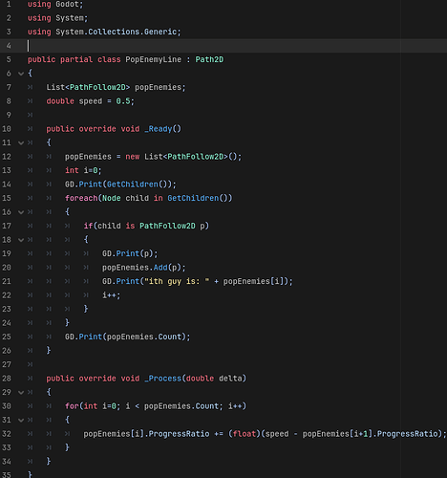Click the (float) cast on line 32
The image size is (447, 478).
245,434
